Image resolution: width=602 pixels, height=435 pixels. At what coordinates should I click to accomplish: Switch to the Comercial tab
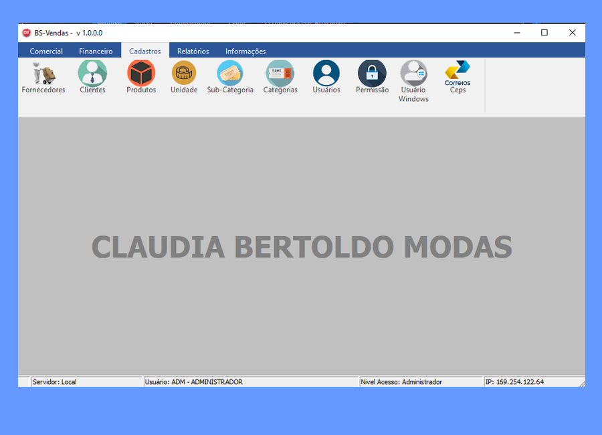click(x=46, y=51)
